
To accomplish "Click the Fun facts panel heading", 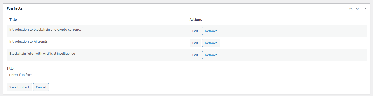I will [14, 9].
